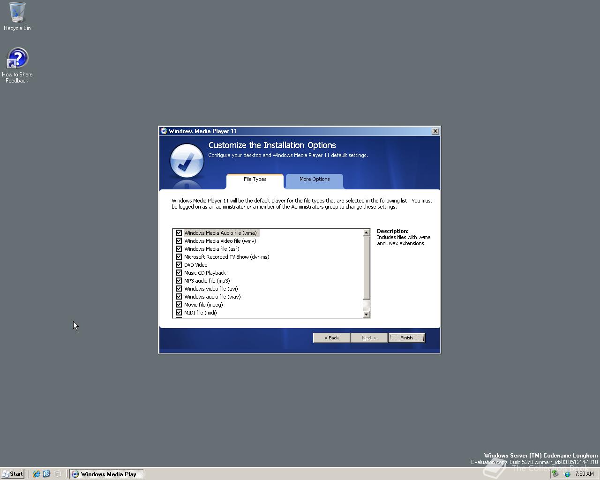Uncheck Windows Media Audio file (wma)
Viewport: 600px width, 480px height.
(179, 233)
